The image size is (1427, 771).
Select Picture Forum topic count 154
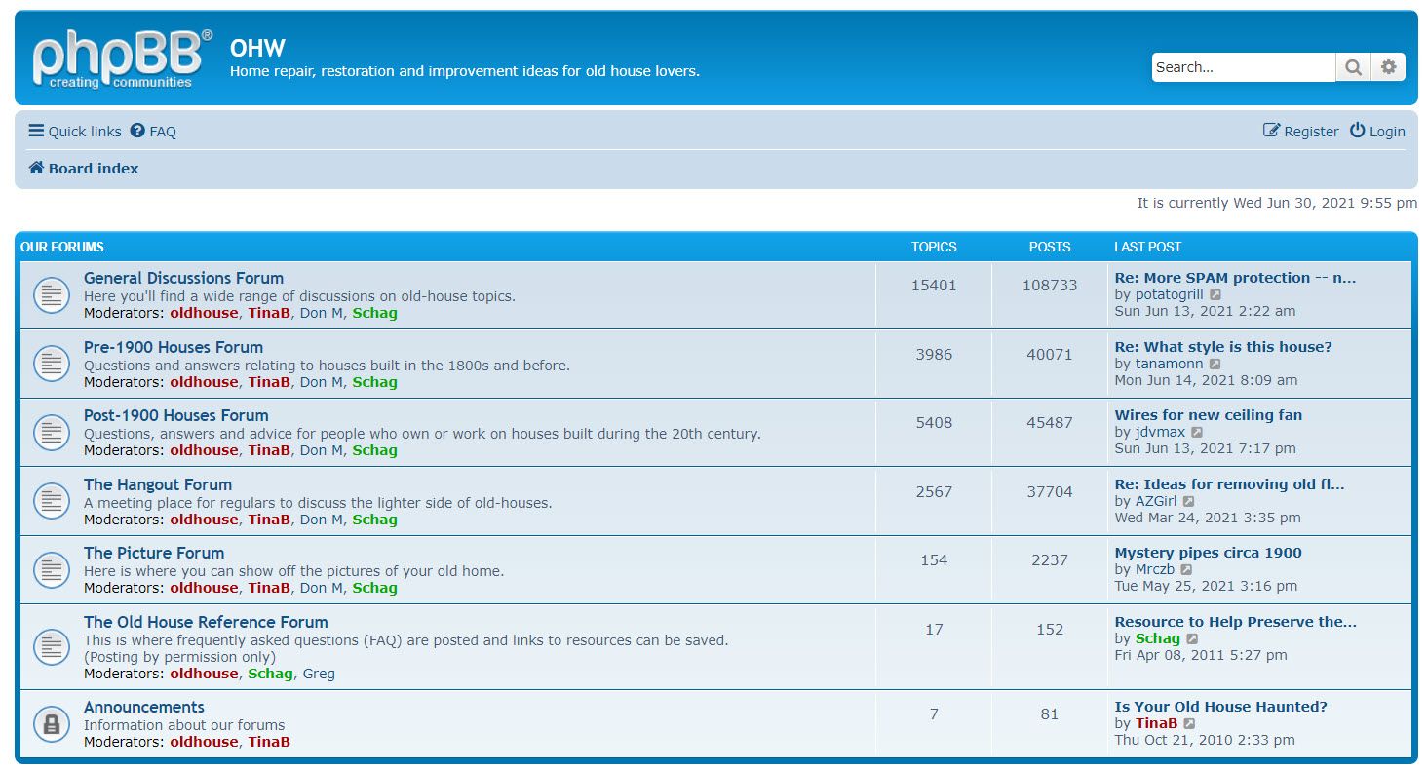pyautogui.click(x=934, y=560)
